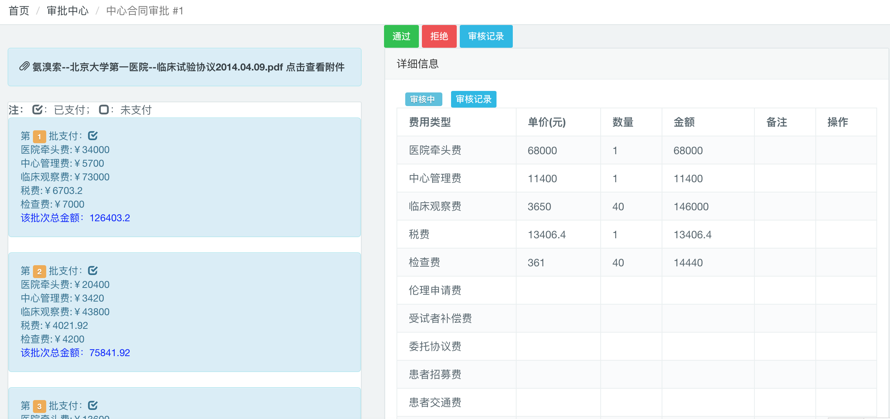
Task: Select 中心管理费 row in fee table
Action: click(637, 178)
